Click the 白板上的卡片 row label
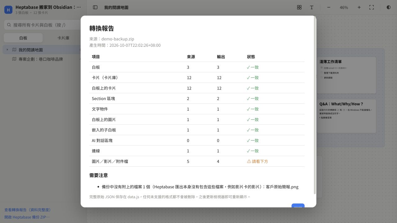Screen dimensions: 397x223 (104, 88)
